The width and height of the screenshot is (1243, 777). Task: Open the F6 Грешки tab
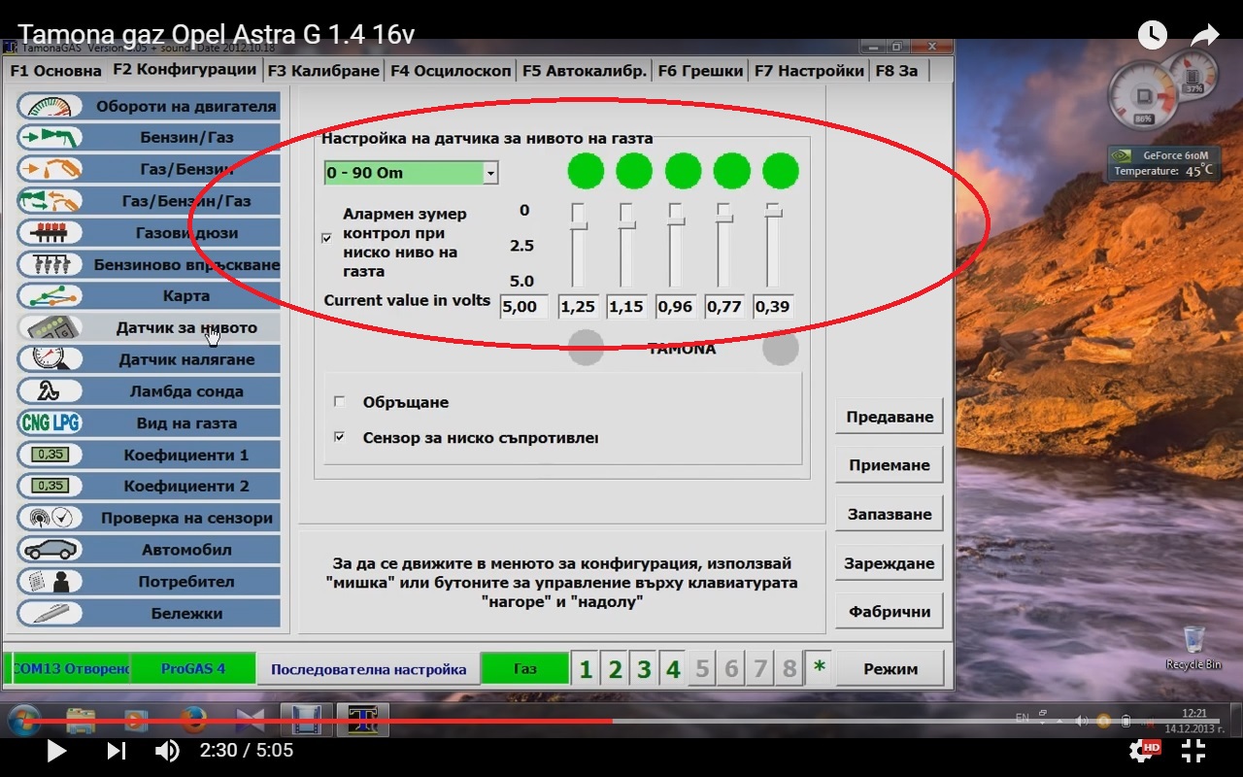point(699,70)
